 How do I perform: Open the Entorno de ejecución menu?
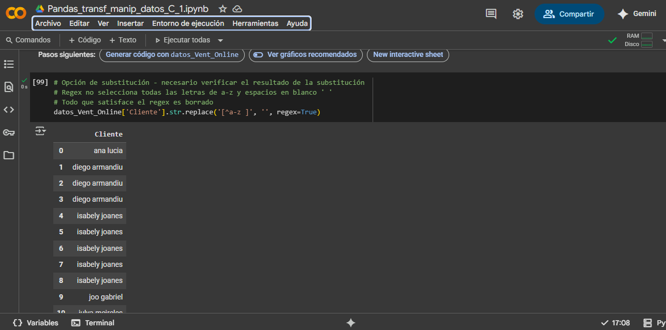[188, 23]
